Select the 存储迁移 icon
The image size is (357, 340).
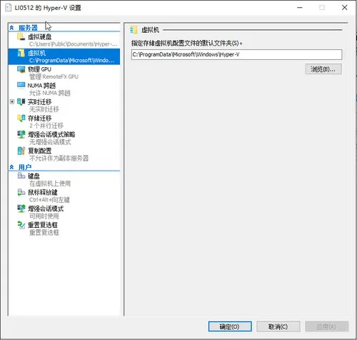tap(21, 118)
